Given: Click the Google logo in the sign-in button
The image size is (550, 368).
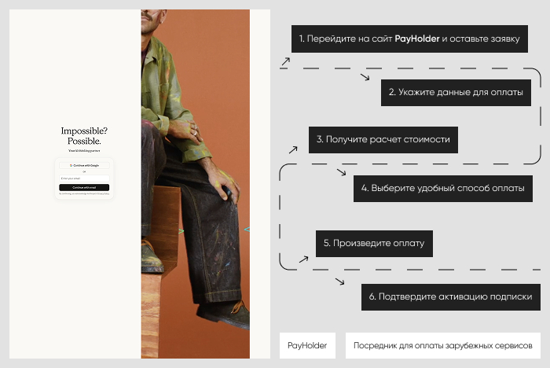Looking at the screenshot, I should pos(71,165).
